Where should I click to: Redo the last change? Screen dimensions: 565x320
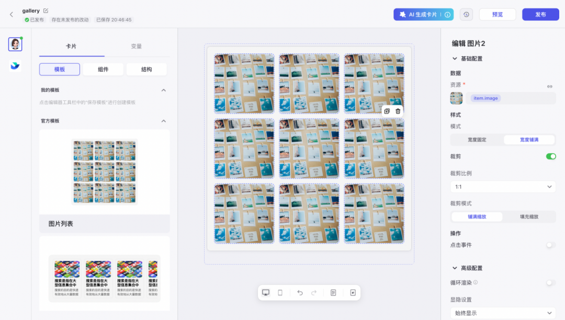tap(314, 293)
